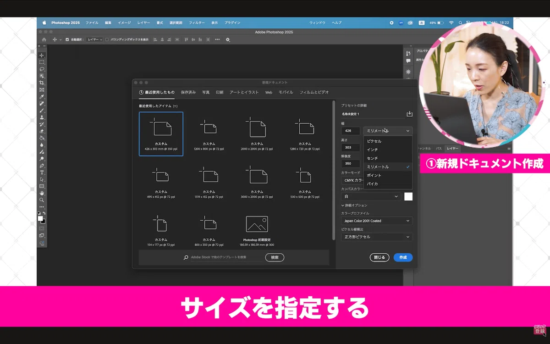Open the ファイル menu

(x=92, y=22)
